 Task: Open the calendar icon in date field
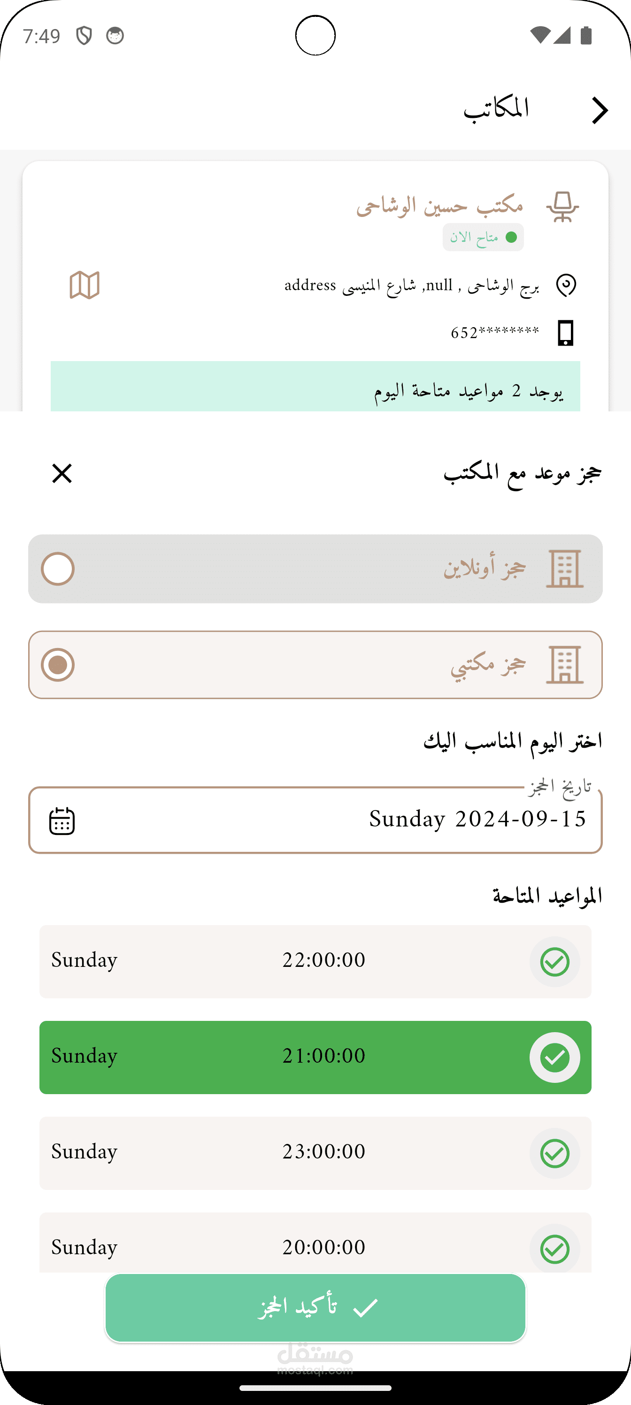62,821
